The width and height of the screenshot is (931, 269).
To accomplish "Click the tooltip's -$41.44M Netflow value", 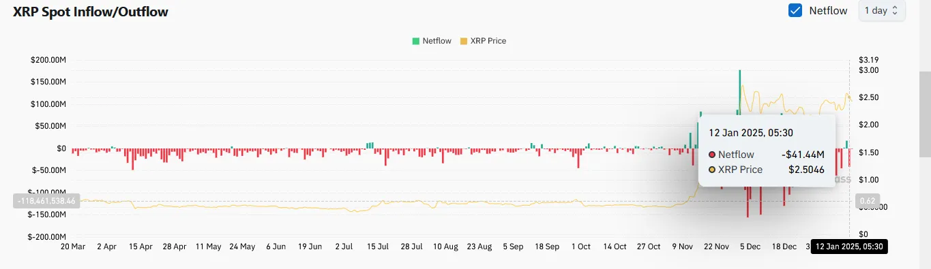I will click(x=803, y=155).
